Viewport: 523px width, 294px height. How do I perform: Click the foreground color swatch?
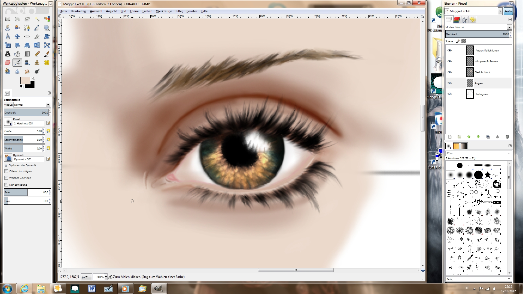coord(25,81)
